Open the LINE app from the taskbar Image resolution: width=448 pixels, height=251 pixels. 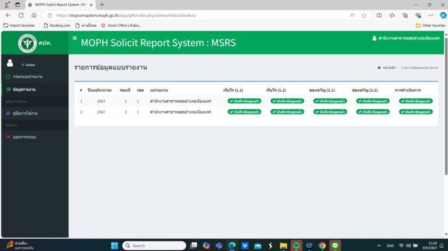335,246
